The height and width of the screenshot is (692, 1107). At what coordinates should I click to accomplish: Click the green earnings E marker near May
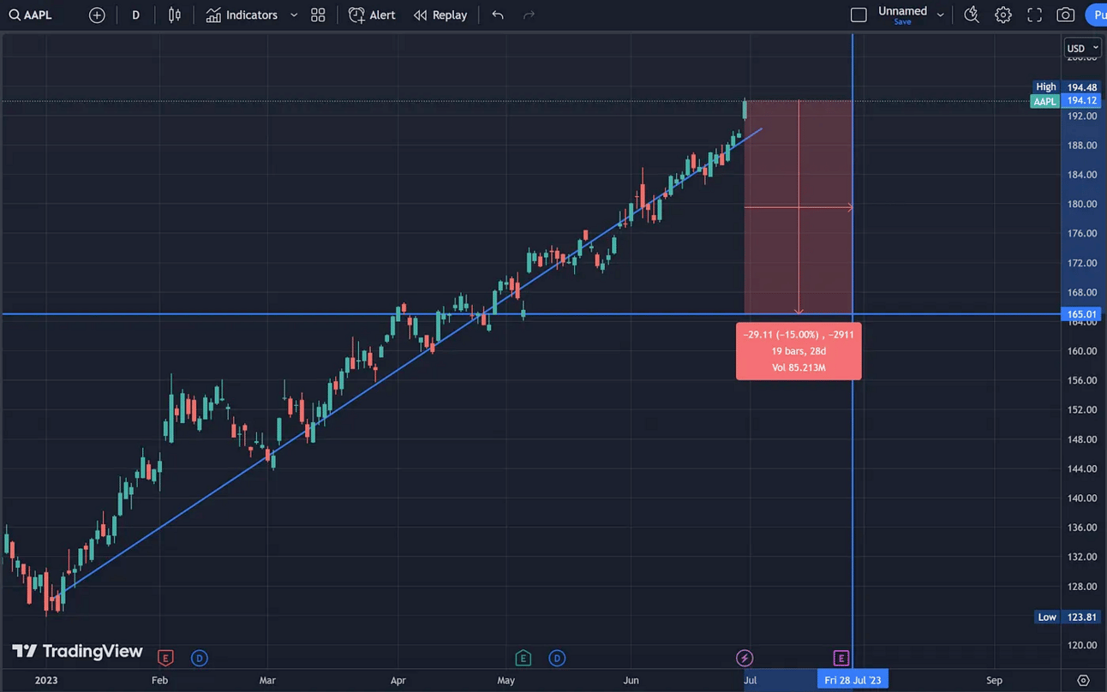pyautogui.click(x=523, y=658)
